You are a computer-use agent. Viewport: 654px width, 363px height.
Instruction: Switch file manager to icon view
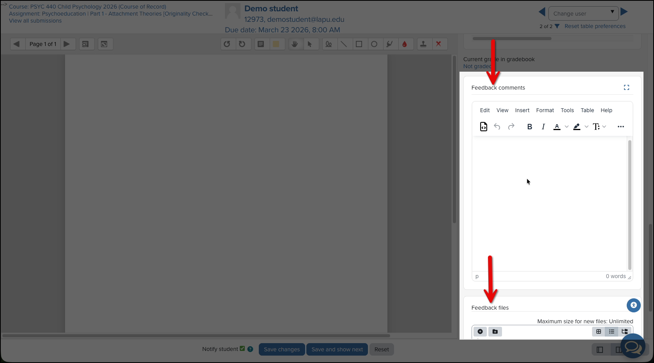click(599, 331)
